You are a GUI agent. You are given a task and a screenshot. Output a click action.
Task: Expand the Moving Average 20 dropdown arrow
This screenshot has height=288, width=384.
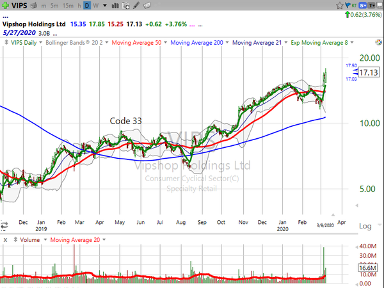click(x=104, y=239)
